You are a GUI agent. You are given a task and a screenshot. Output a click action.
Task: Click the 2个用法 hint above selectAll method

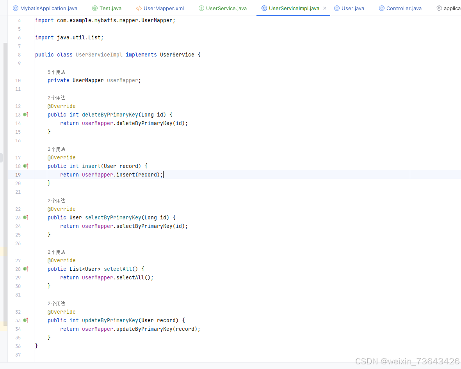point(57,252)
